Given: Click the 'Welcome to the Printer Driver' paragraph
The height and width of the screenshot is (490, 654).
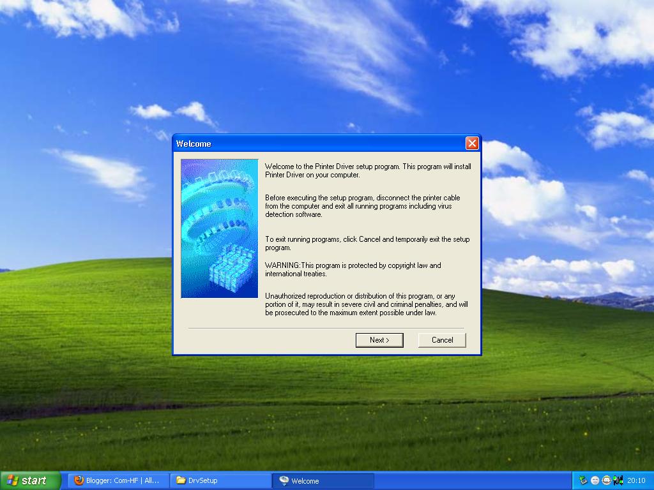Looking at the screenshot, I should (x=368, y=170).
